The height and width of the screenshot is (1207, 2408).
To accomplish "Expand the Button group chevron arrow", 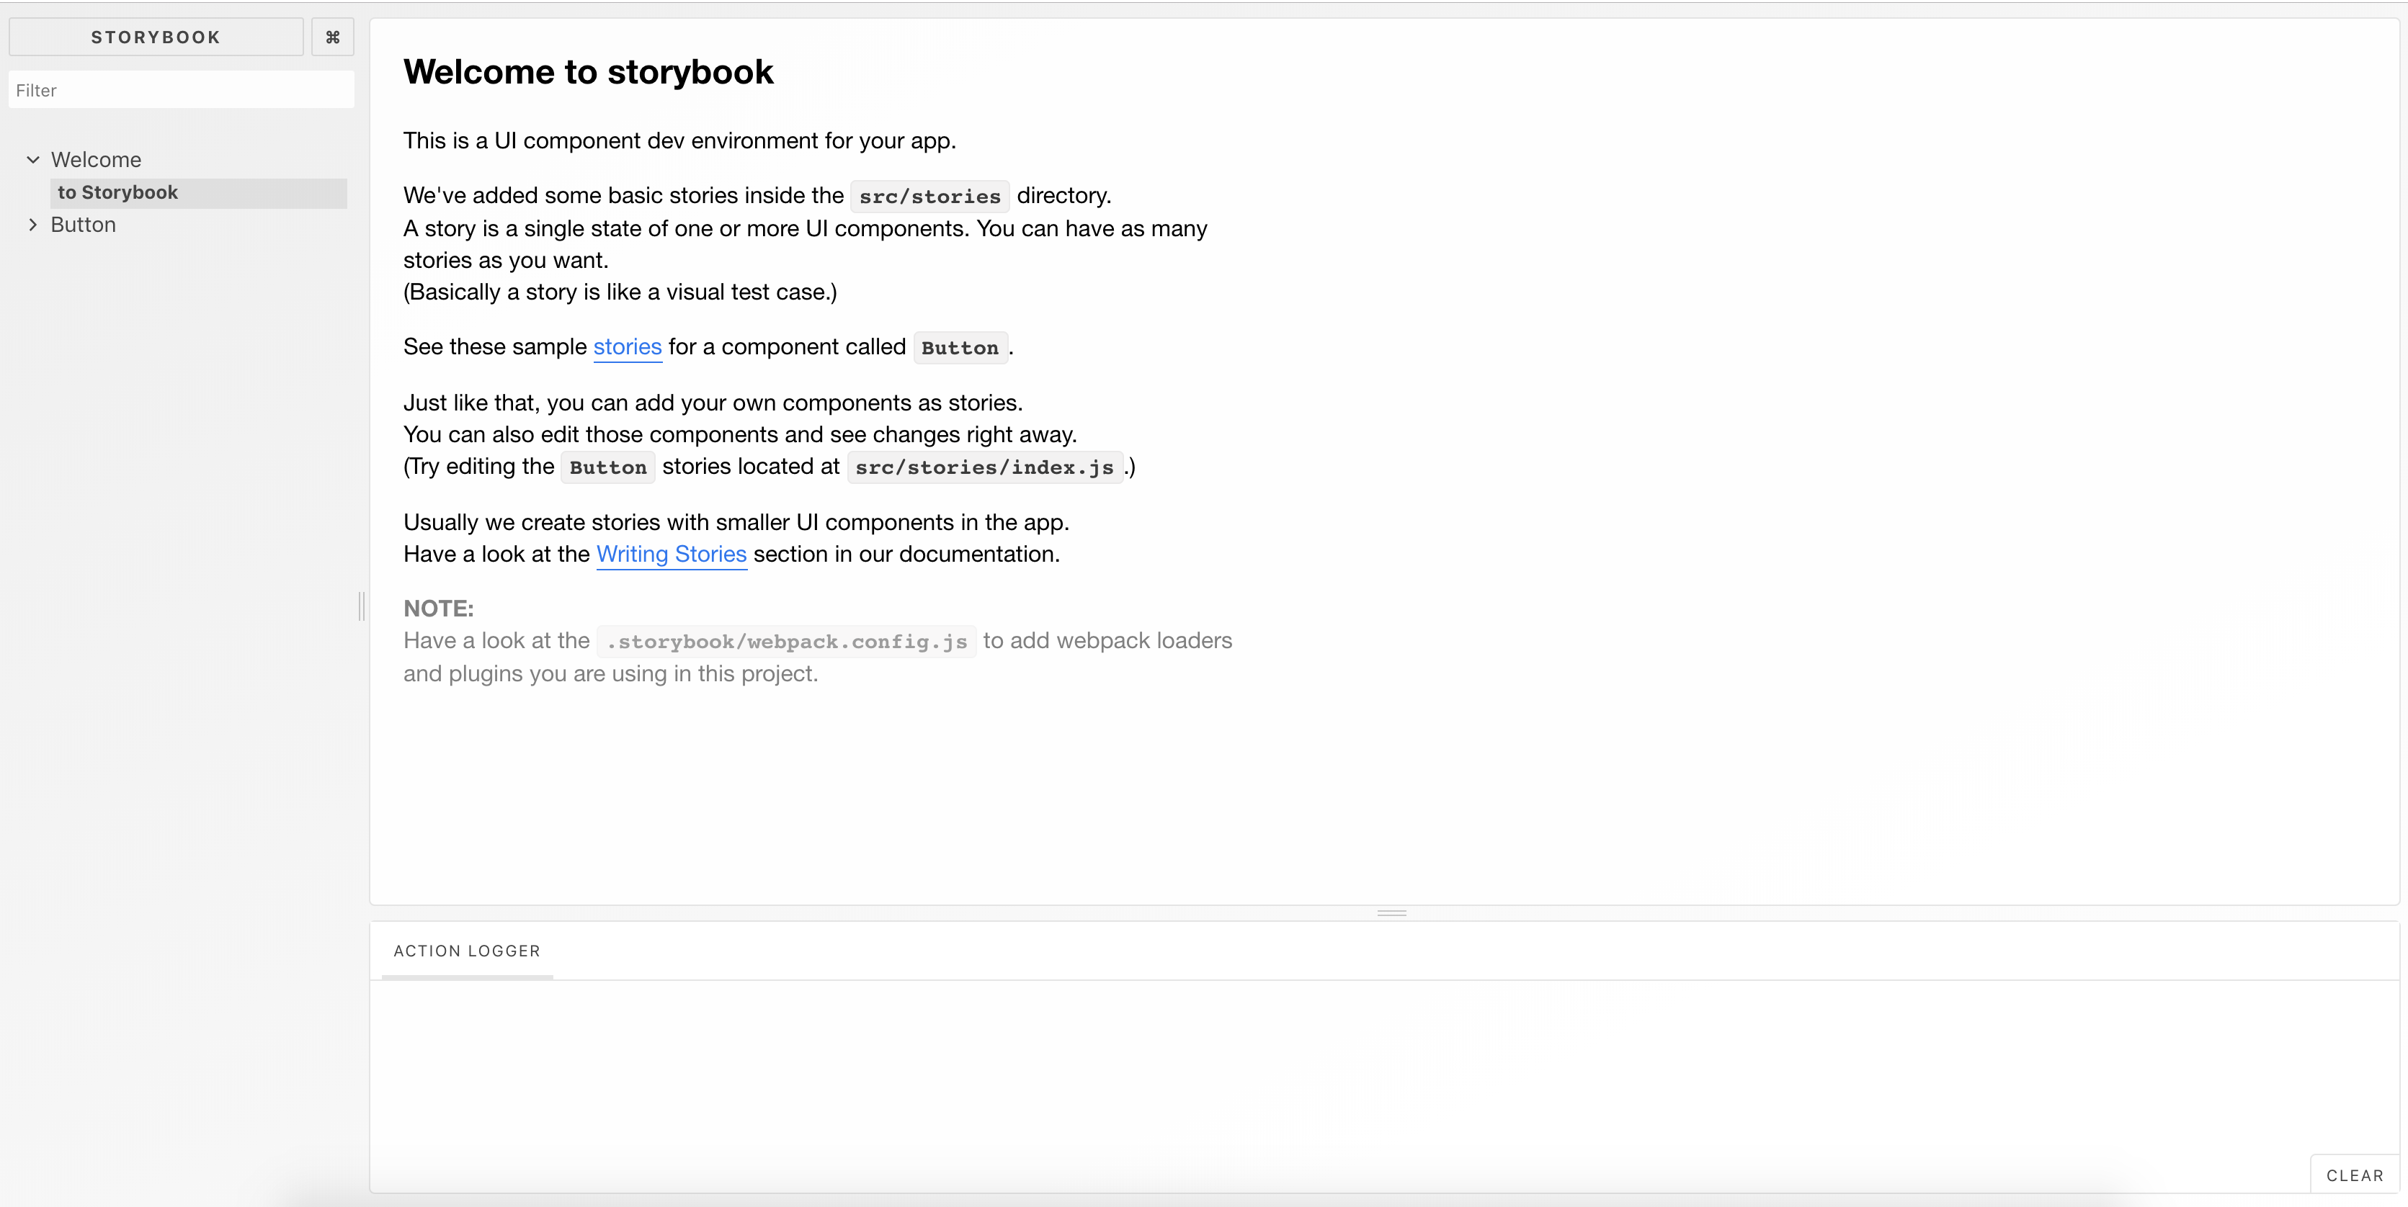I will click(32, 225).
